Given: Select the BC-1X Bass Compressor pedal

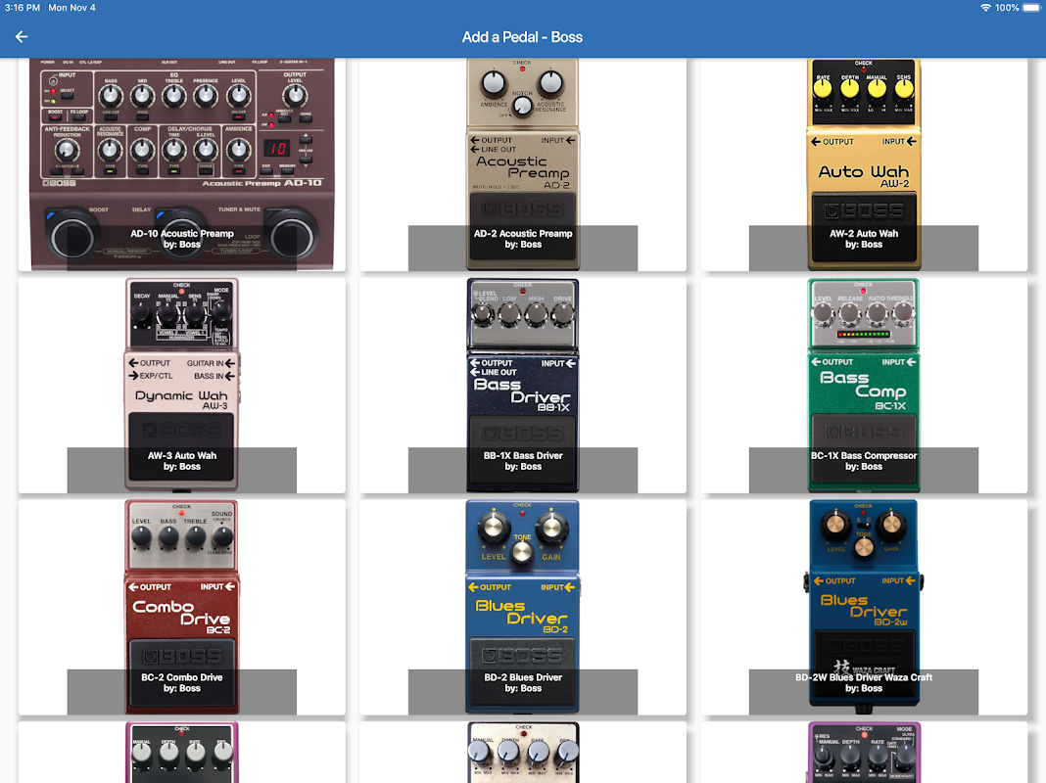Looking at the screenshot, I should point(863,386).
